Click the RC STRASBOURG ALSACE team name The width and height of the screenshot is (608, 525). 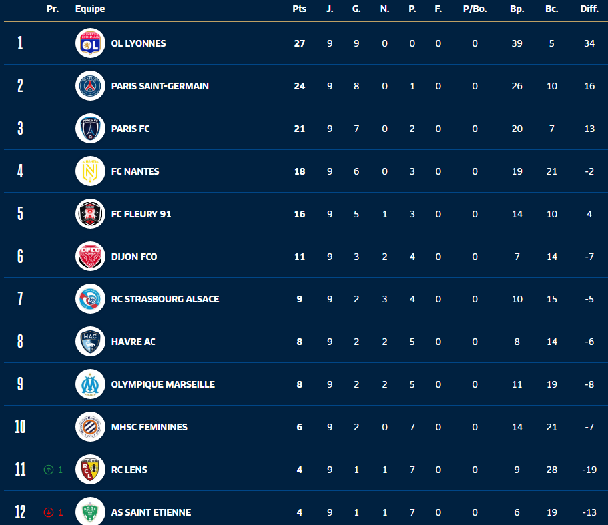(165, 299)
